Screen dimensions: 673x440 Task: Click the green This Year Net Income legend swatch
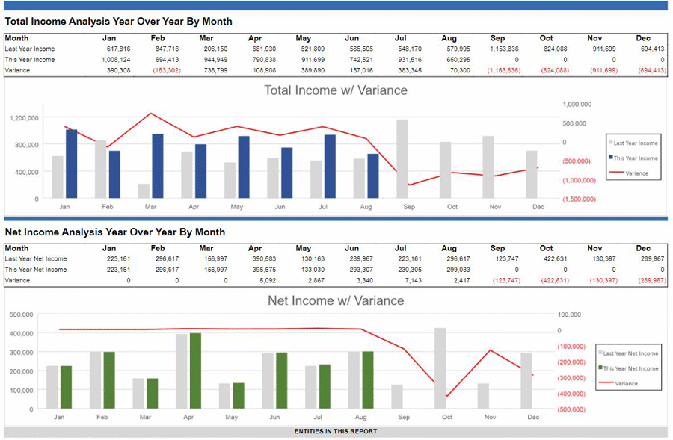[600, 368]
